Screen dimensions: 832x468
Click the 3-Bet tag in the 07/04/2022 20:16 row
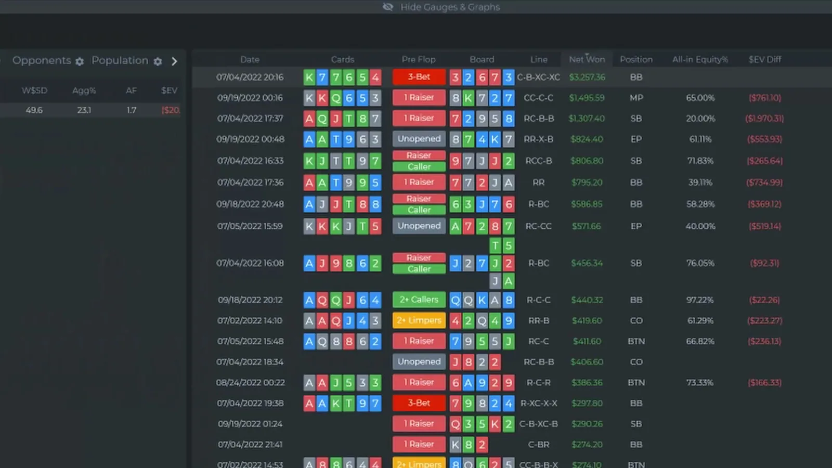click(x=419, y=77)
